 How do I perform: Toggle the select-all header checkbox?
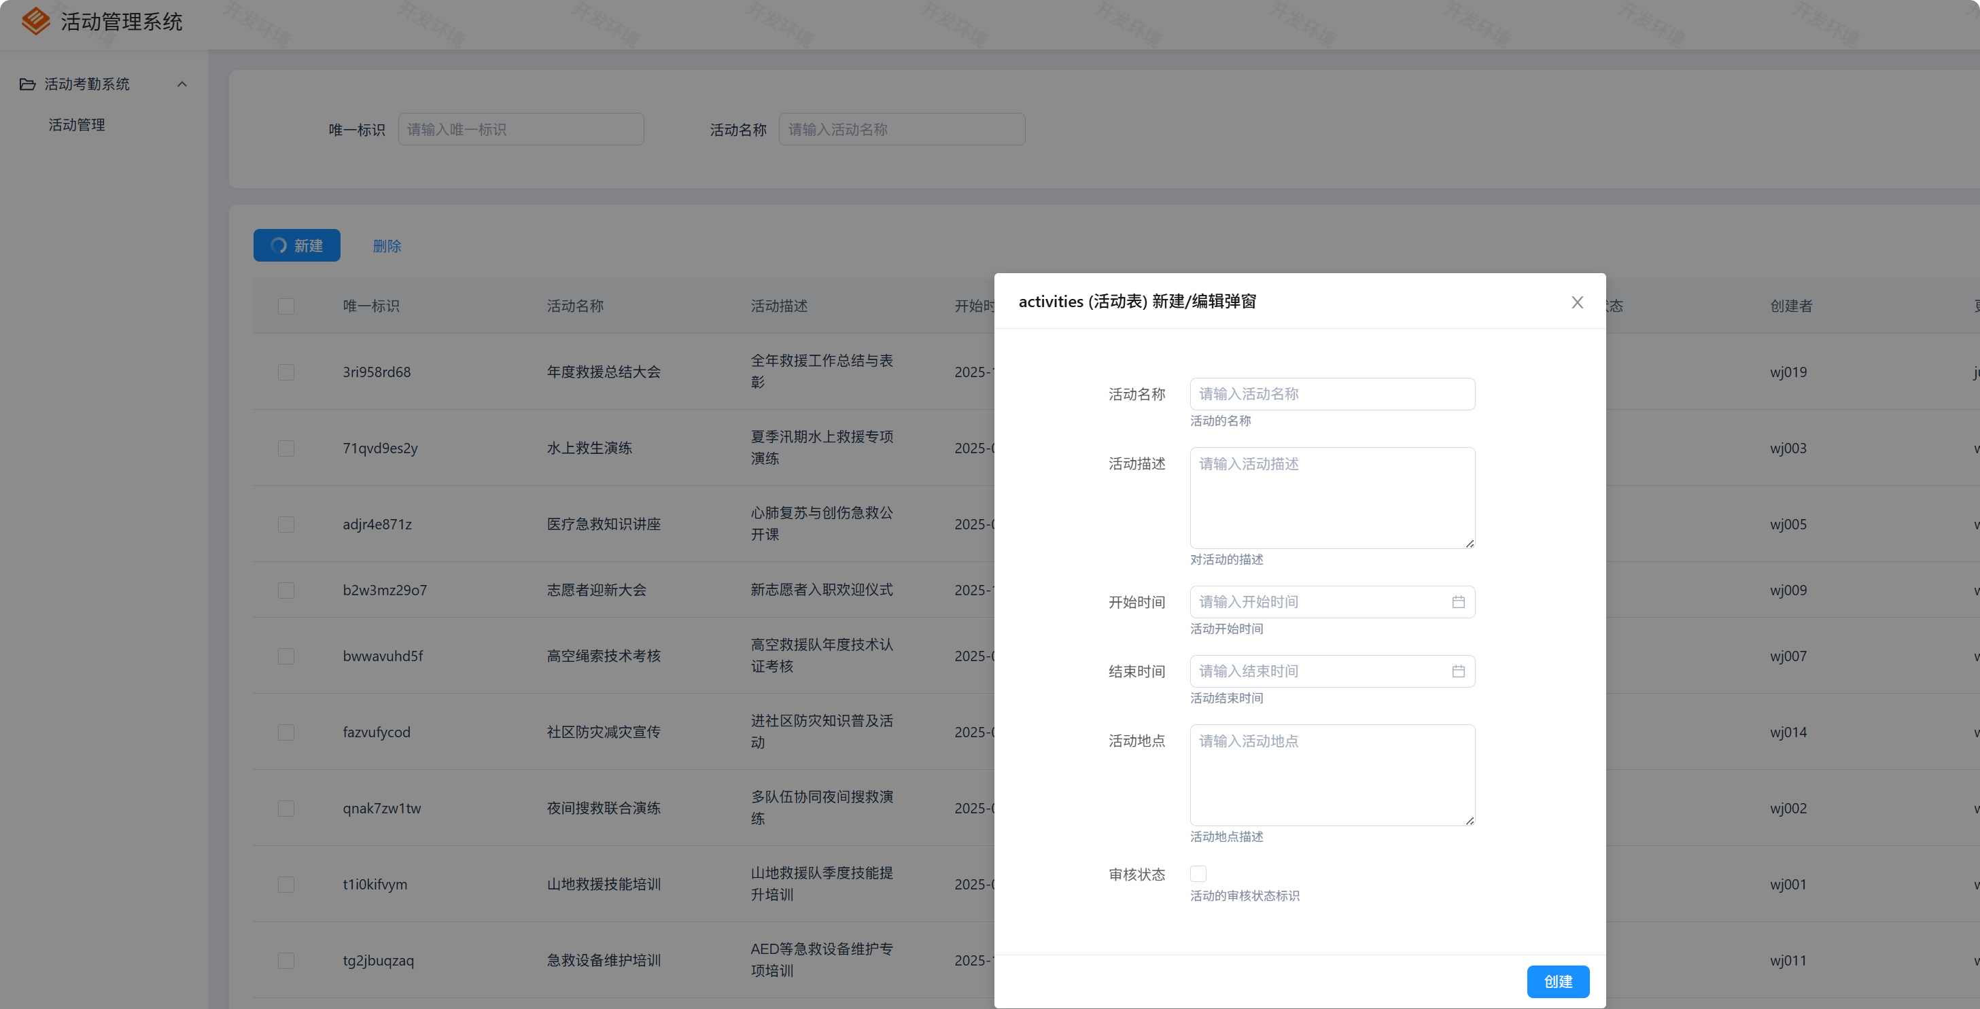[286, 306]
